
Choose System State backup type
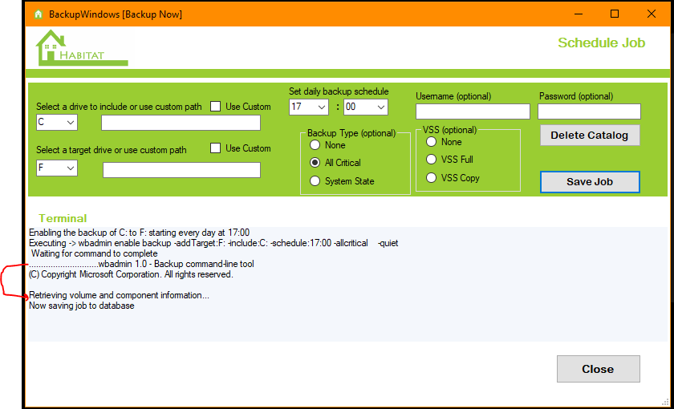(315, 181)
